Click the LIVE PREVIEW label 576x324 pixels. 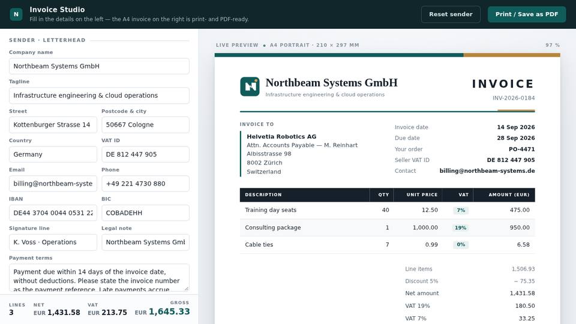tap(237, 45)
